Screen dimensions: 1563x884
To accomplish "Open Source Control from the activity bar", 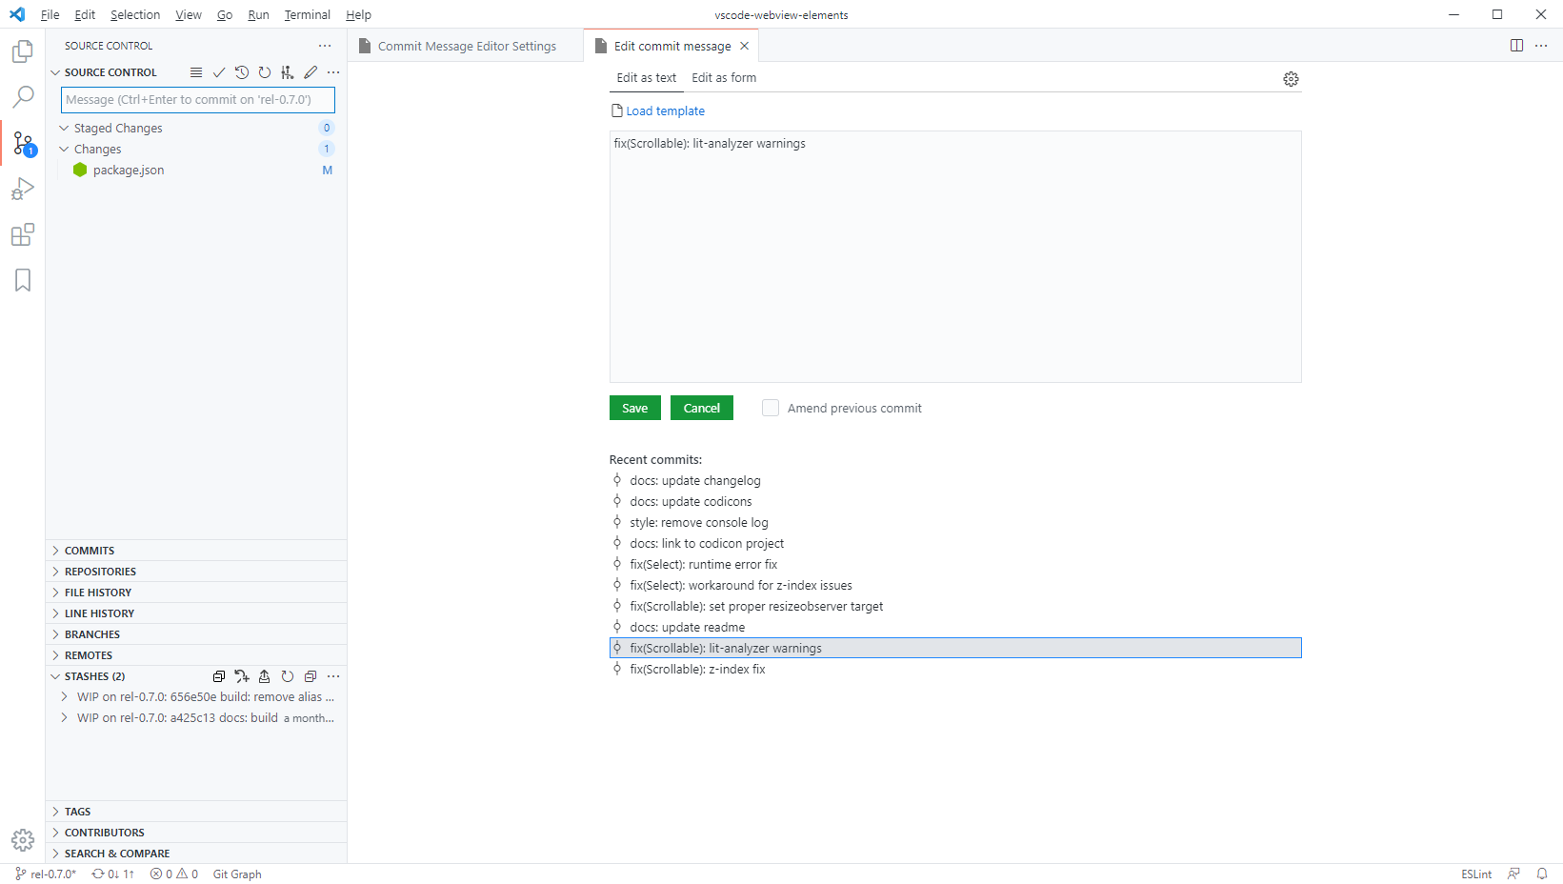I will 22,143.
